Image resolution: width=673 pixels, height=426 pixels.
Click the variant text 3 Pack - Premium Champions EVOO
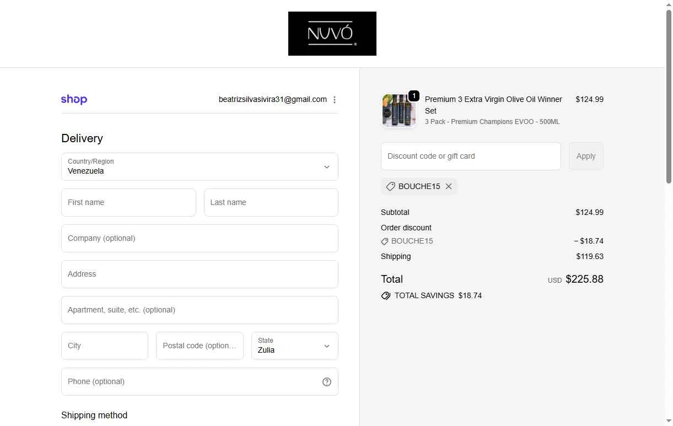[x=492, y=122]
